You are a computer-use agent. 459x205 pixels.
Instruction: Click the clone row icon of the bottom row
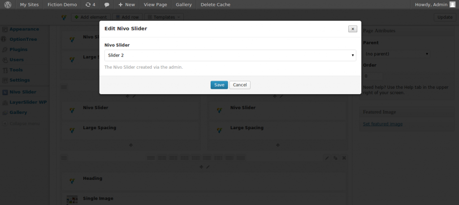(335, 158)
